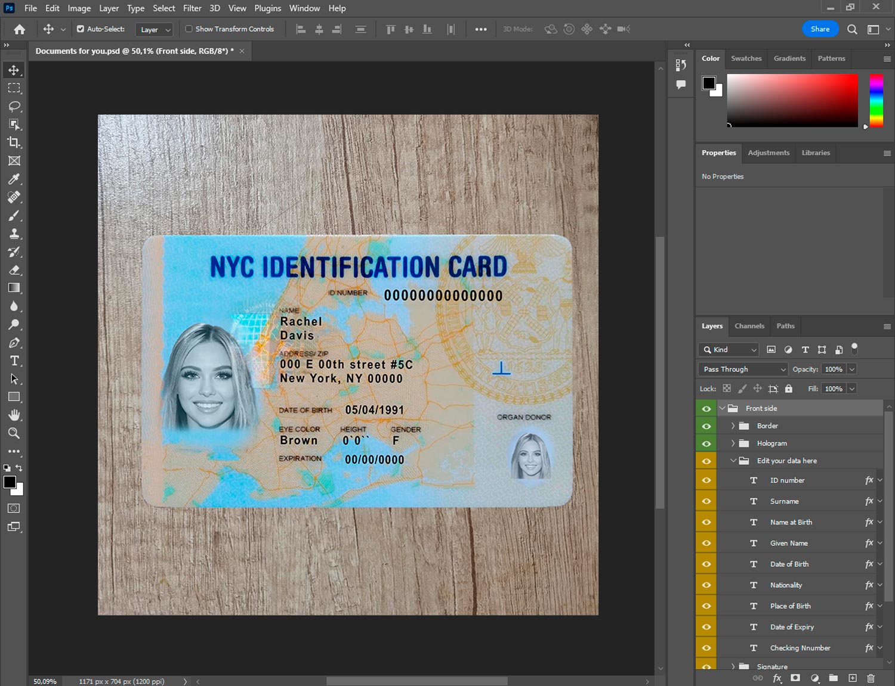Image resolution: width=895 pixels, height=686 pixels.
Task: Uncheck the Auto-Select checkbox
Action: pyautogui.click(x=81, y=29)
